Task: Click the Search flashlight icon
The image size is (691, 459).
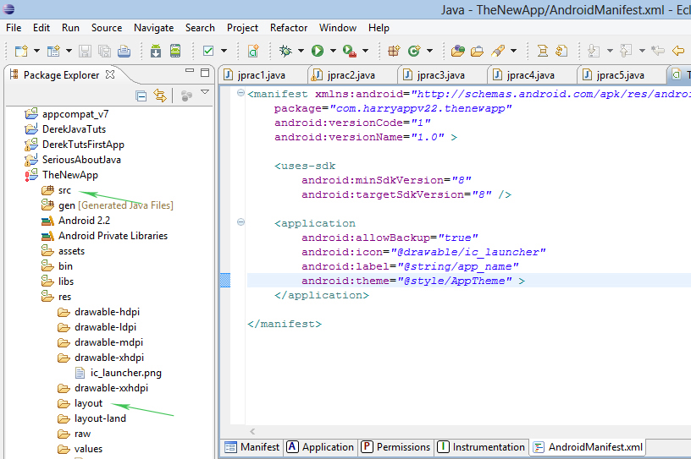Action: coord(498,51)
